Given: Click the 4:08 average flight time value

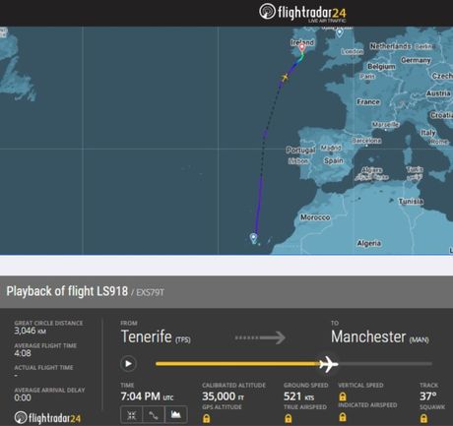Looking at the screenshot, I should [x=23, y=353].
